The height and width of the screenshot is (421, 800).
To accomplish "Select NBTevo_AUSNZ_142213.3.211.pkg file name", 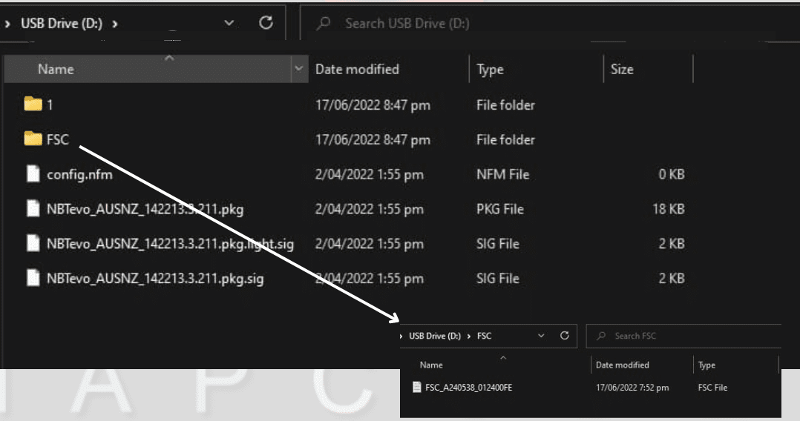I will click(145, 209).
